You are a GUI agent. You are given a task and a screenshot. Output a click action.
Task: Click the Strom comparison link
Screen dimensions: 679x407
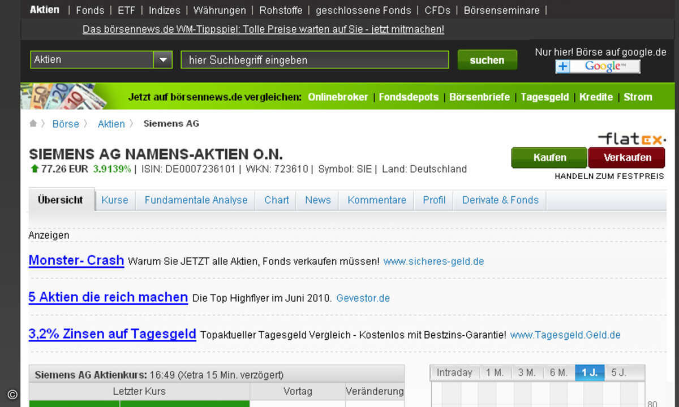[x=638, y=97]
